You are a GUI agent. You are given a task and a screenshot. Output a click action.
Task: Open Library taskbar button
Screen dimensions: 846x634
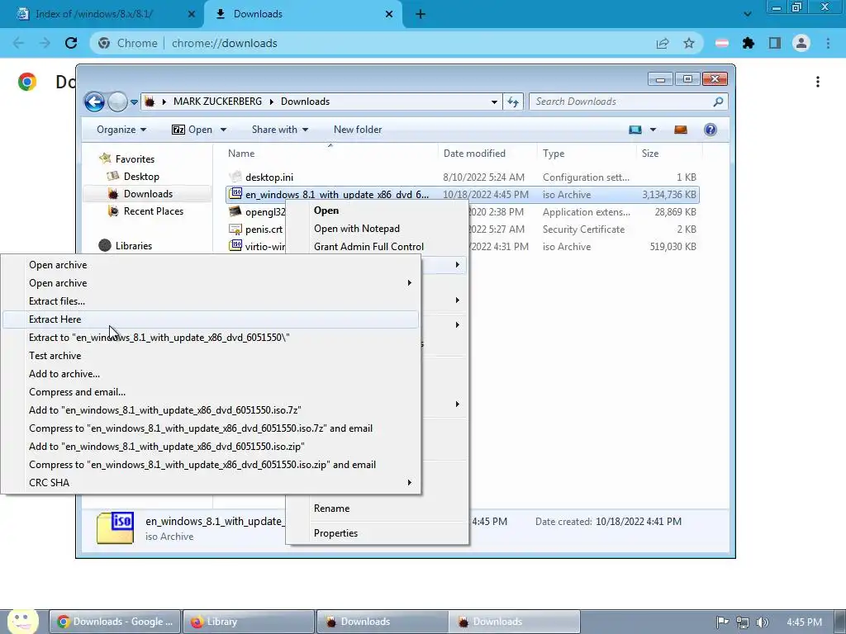248,622
